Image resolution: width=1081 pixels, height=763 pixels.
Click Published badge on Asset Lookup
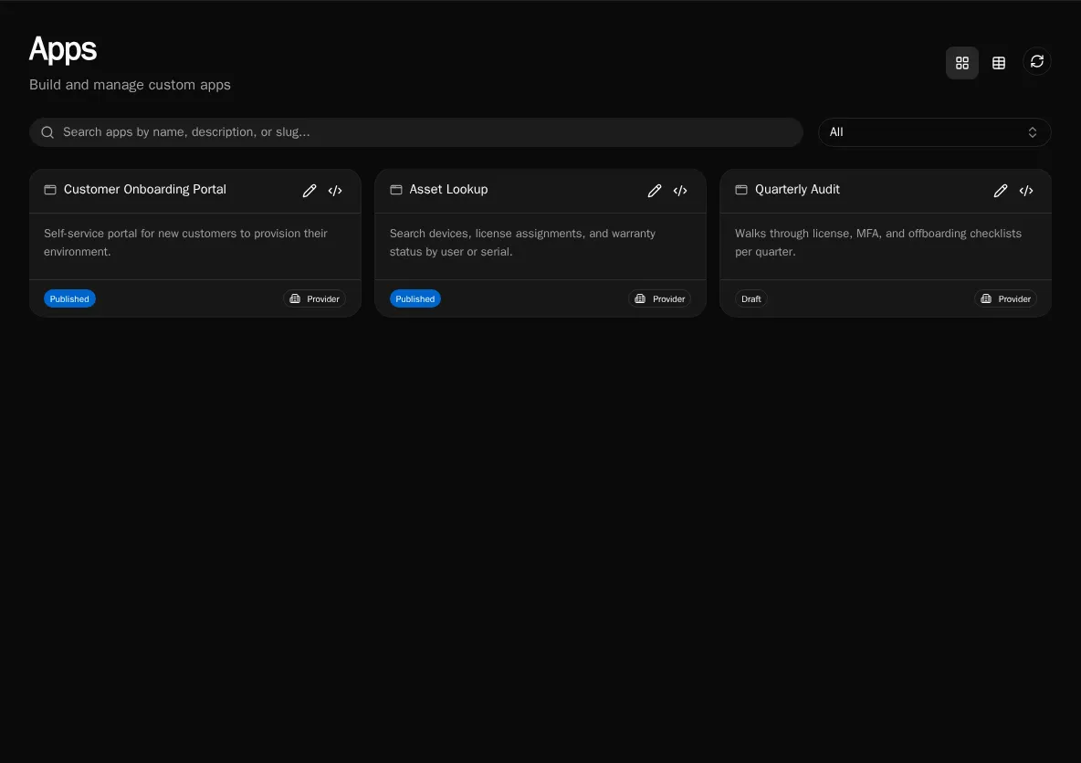(415, 298)
